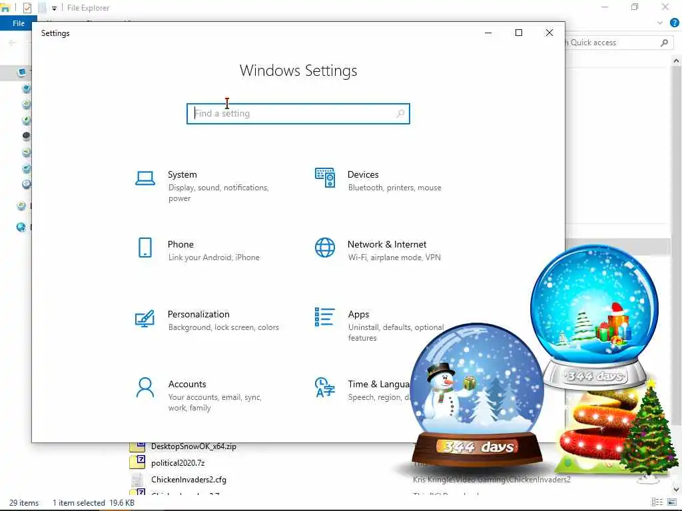The height and width of the screenshot is (511, 682).
Task: Click the magnifier icon in Find a setting
Action: point(400,113)
